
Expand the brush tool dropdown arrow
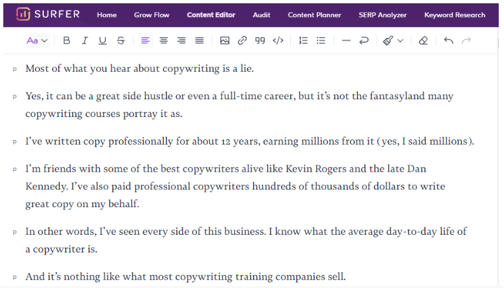(x=400, y=41)
